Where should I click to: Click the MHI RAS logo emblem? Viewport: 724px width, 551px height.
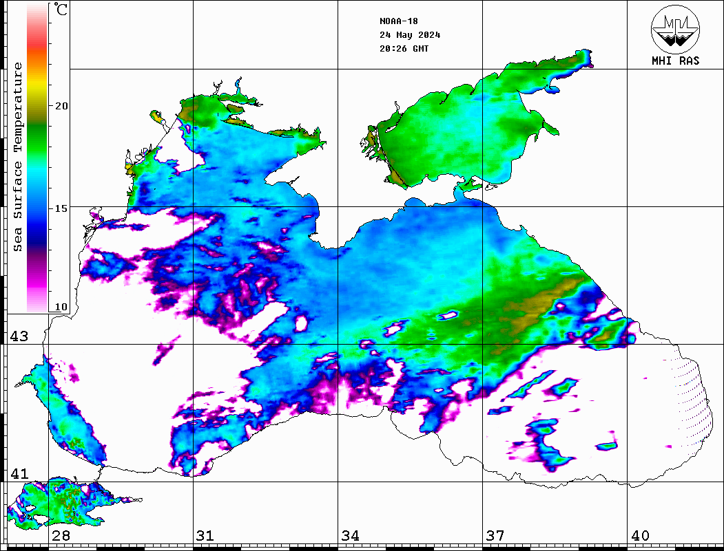(675, 29)
